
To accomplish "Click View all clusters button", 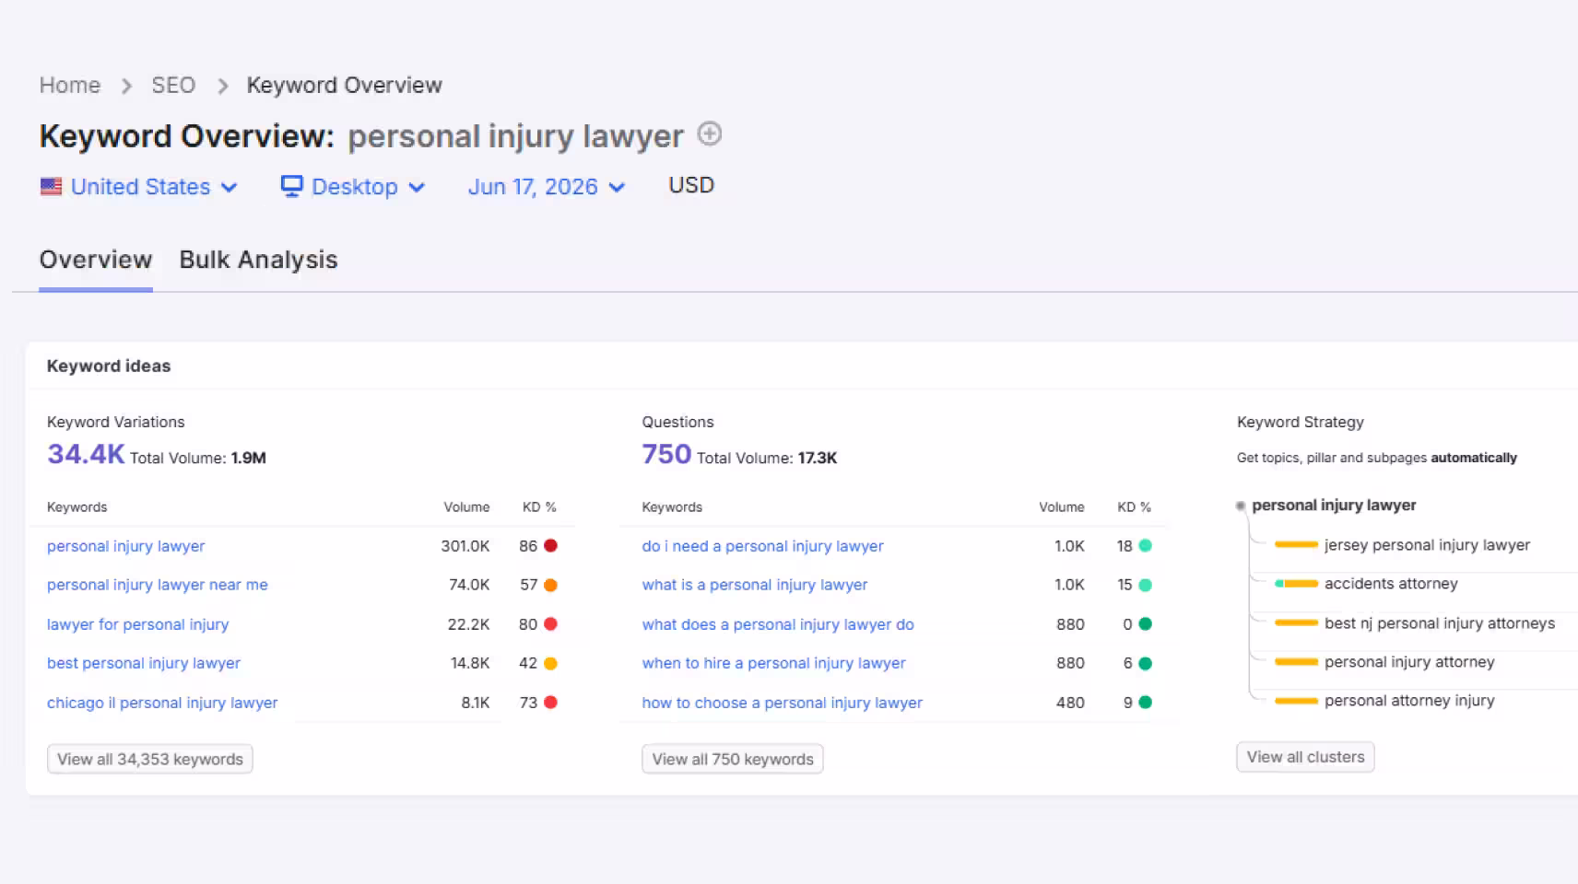I will point(1305,757).
